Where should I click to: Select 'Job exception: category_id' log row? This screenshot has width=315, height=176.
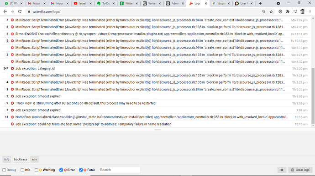point(155,69)
